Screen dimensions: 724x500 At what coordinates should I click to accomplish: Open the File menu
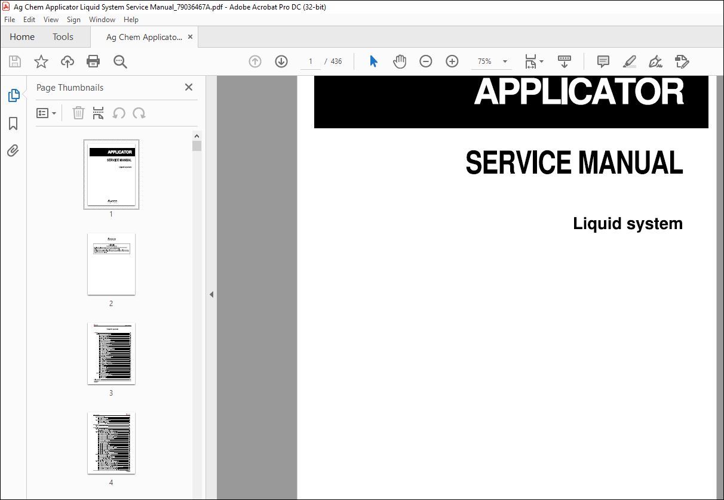click(x=10, y=20)
